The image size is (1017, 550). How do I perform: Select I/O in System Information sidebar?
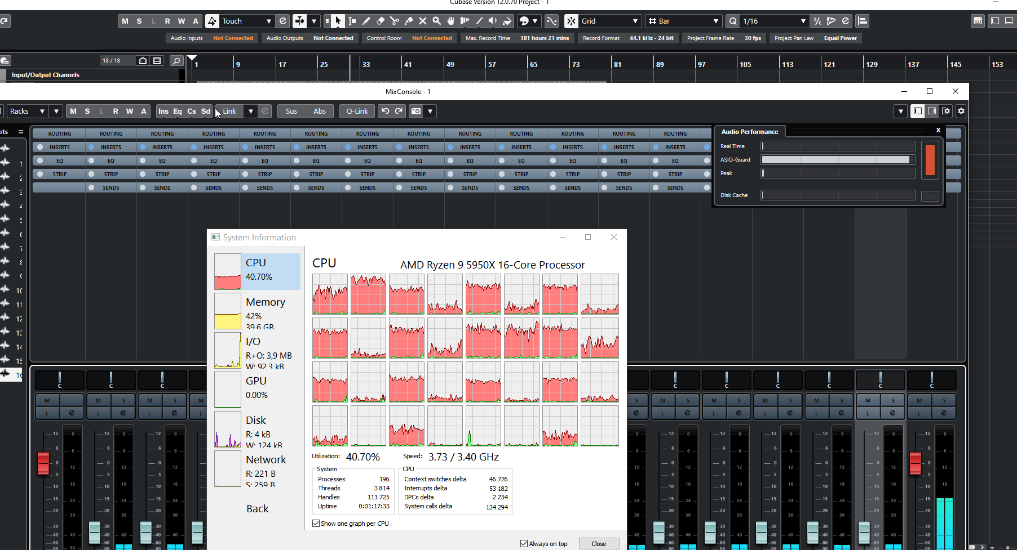(257, 351)
